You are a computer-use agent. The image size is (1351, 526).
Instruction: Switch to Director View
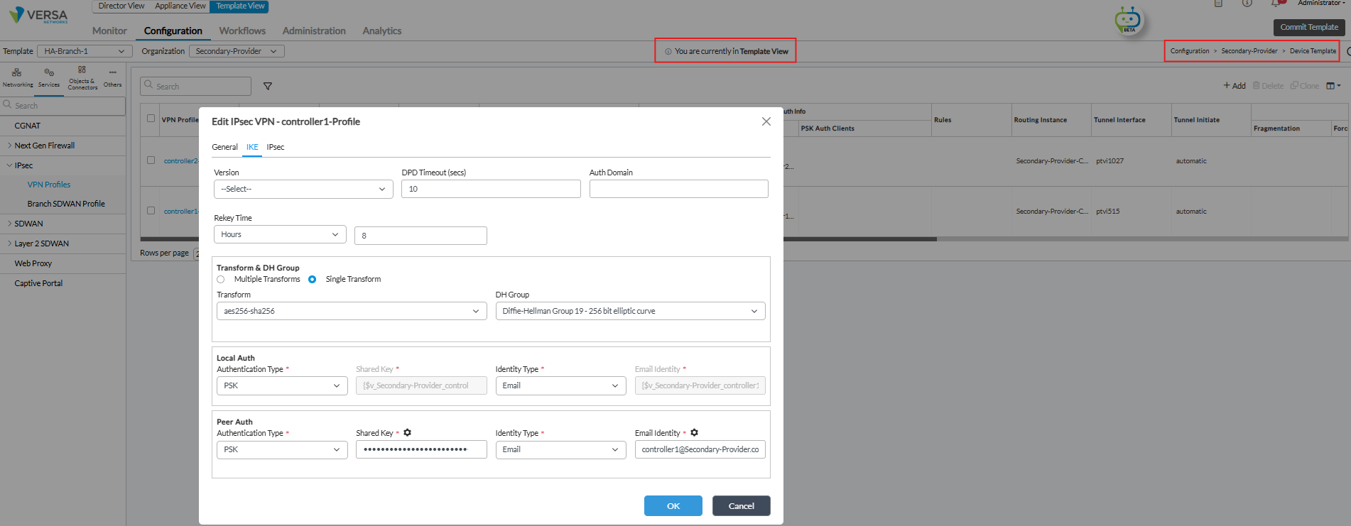click(121, 6)
